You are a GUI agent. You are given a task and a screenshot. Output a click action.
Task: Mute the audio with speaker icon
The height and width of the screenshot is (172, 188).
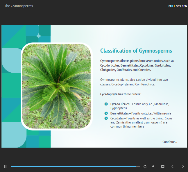(x=153, y=166)
